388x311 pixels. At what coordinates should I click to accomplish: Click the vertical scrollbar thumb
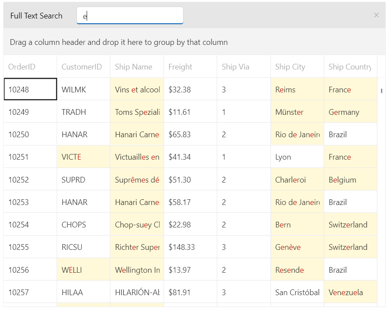pos(382,91)
